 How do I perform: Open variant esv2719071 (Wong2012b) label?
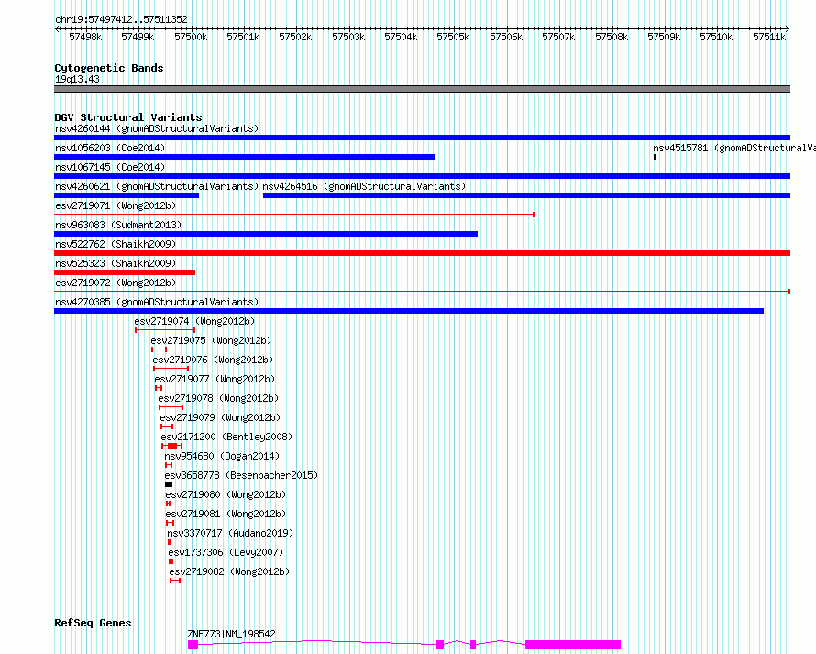tap(116, 205)
